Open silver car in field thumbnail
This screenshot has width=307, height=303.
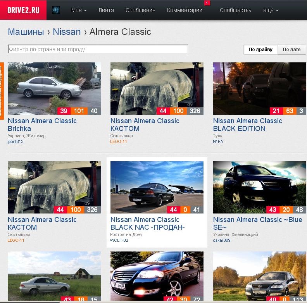click(x=54, y=276)
